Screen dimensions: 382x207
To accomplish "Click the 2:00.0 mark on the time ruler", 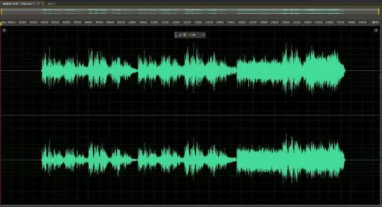I will point(264,22).
